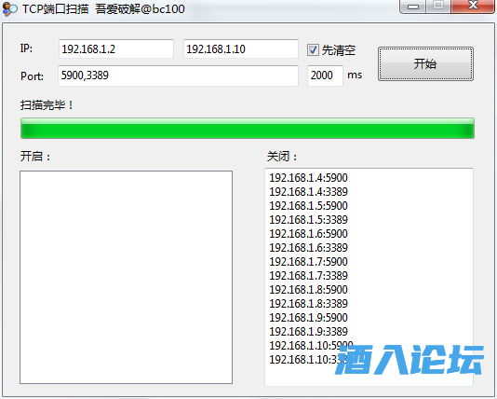Select closed entry 192.168.1.9:5900
Screen dimensions: 497x399
pos(308,317)
